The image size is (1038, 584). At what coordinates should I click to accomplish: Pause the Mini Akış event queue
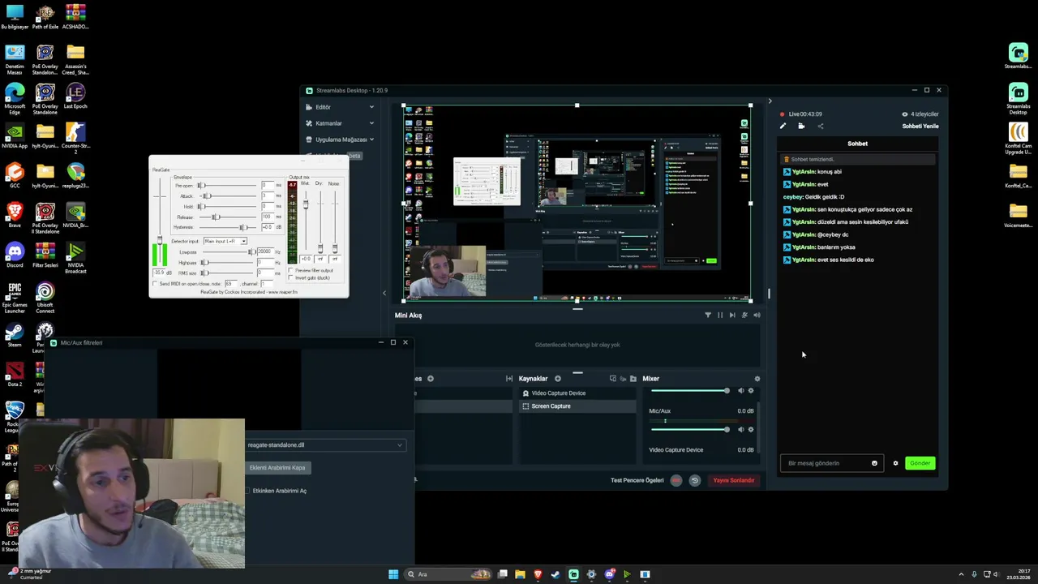[719, 315]
